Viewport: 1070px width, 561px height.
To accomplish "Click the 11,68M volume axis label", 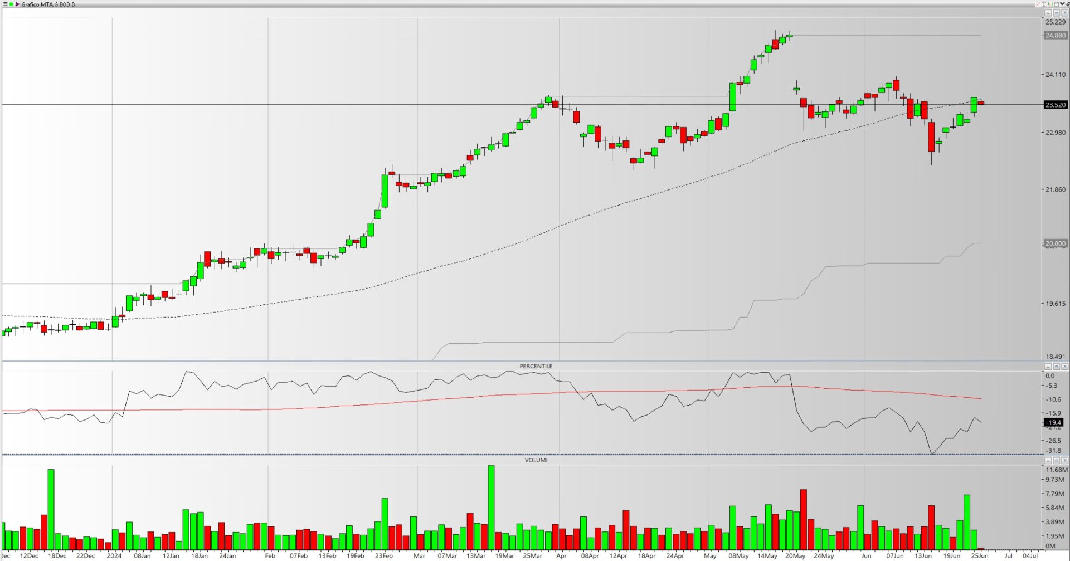I will click(x=1057, y=470).
